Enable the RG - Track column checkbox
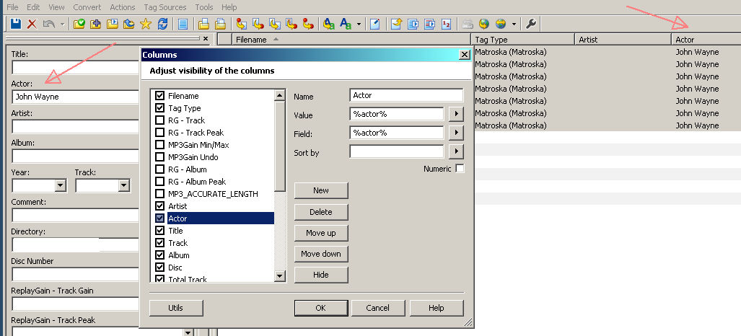The image size is (741, 336). 159,120
